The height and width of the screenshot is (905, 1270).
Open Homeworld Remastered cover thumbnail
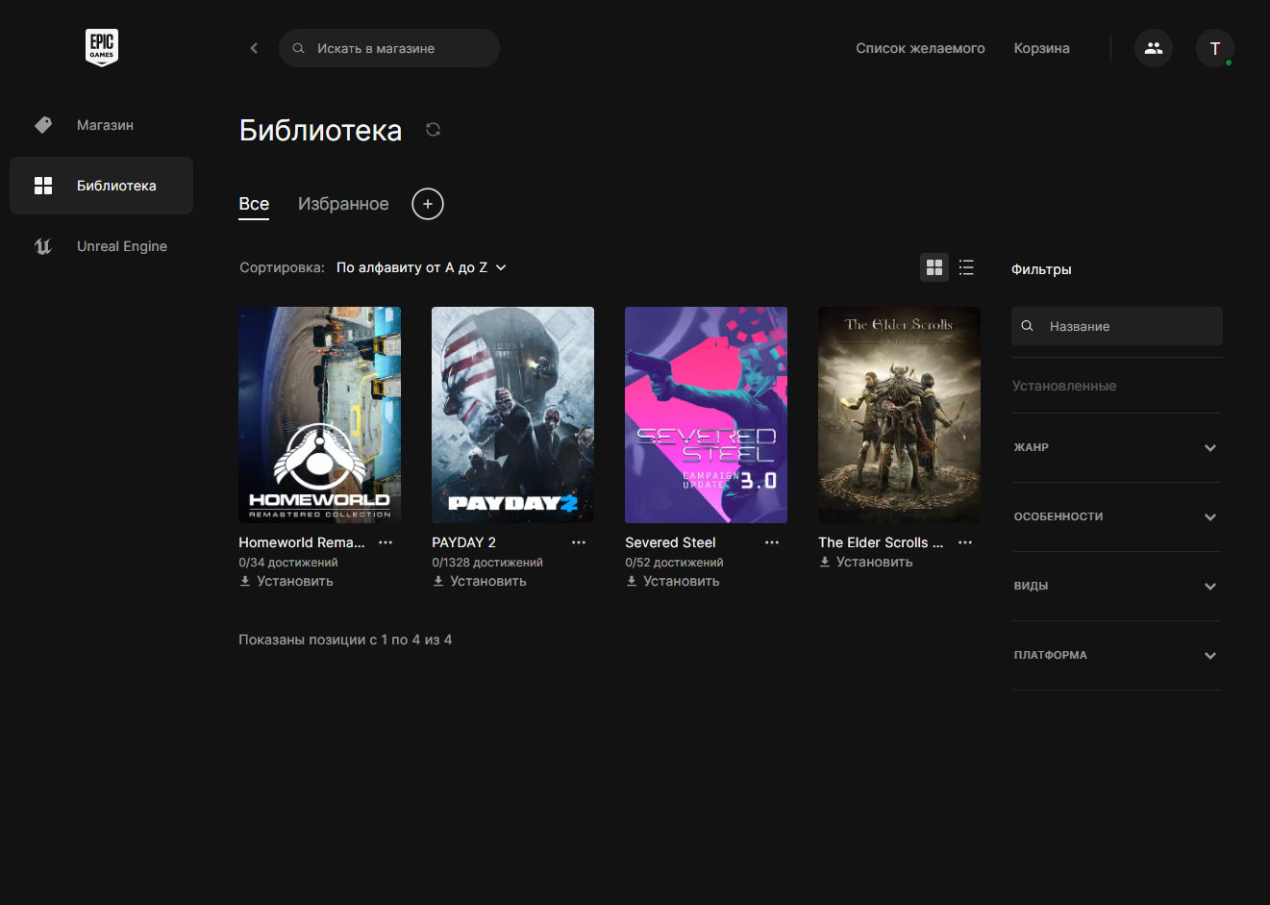(x=319, y=415)
